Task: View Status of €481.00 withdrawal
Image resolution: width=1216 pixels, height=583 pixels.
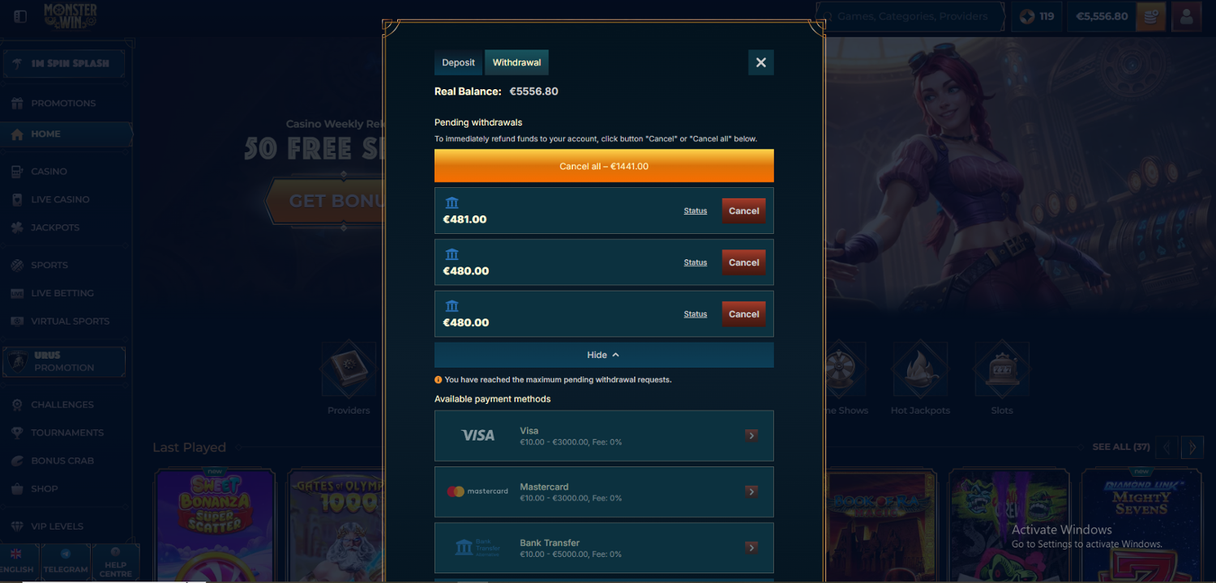Action: 696,211
